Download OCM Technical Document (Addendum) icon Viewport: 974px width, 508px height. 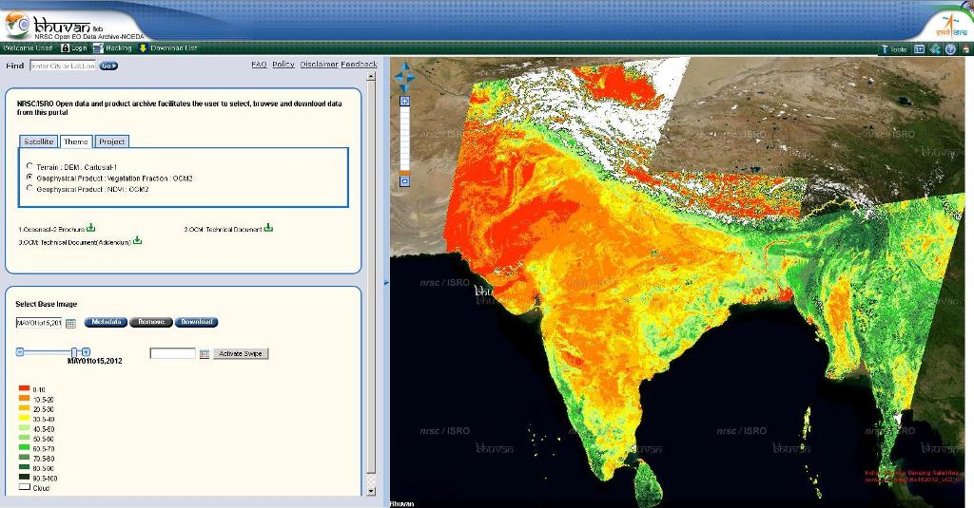[x=137, y=240]
